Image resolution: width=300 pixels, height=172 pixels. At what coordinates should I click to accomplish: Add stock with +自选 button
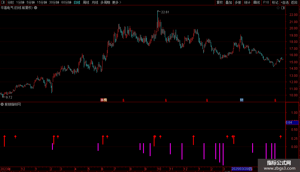pos(285,2)
